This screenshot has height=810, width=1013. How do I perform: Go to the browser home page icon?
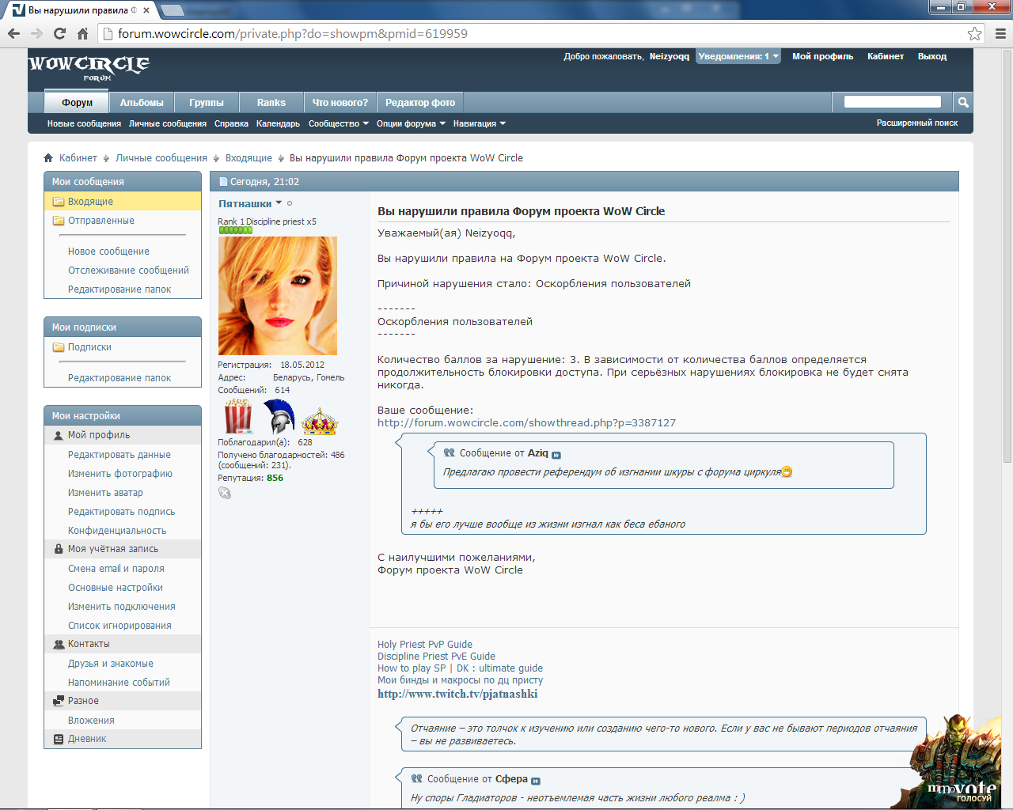[82, 34]
